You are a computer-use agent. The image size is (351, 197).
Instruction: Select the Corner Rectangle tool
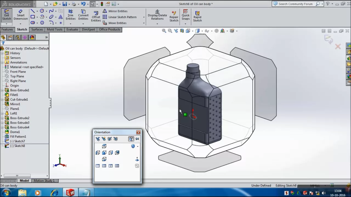[33, 17]
